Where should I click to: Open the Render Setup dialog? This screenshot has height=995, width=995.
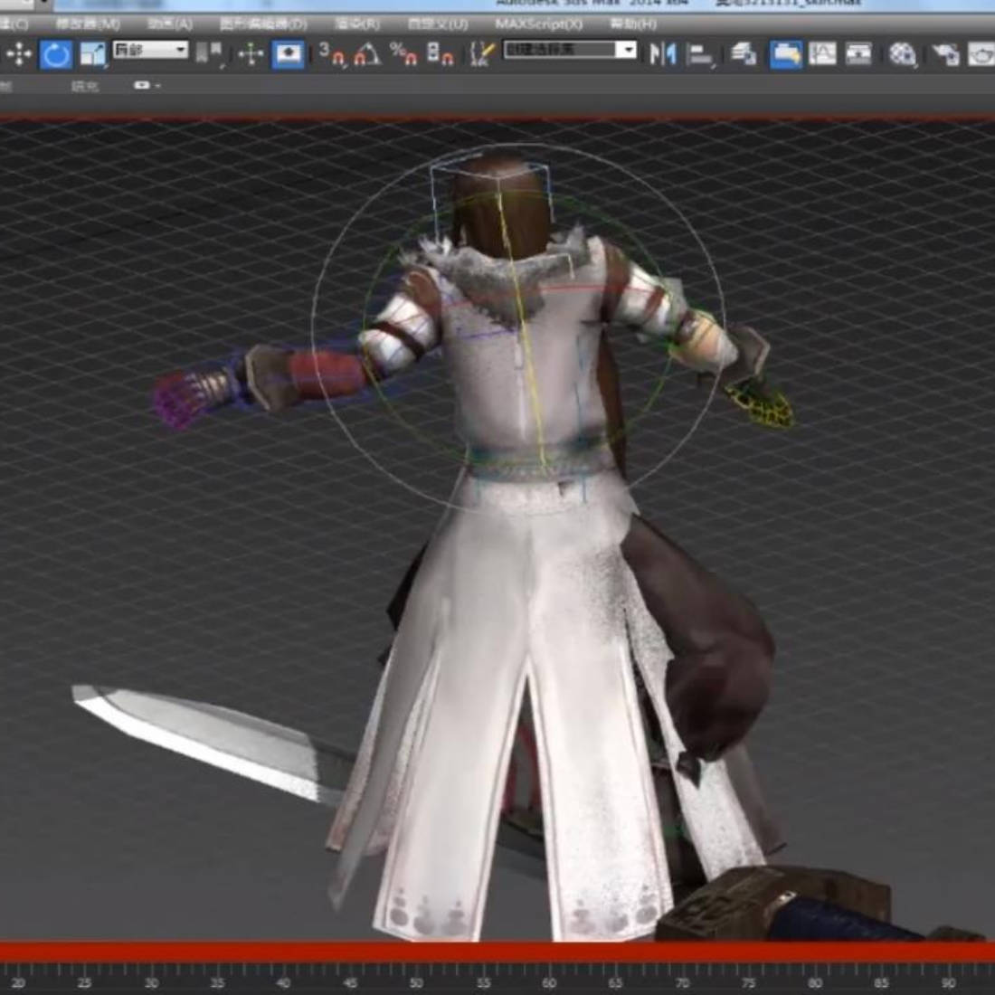pyautogui.click(x=945, y=54)
